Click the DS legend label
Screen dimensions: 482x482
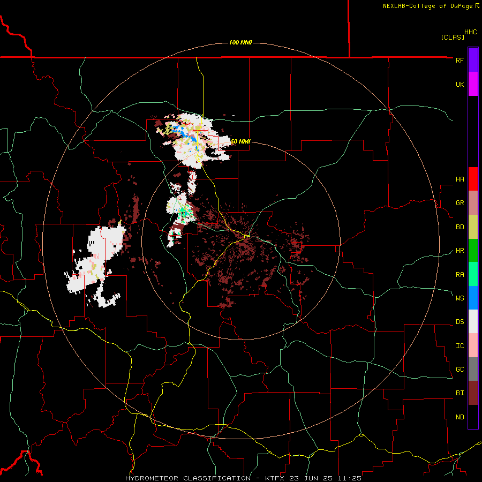(460, 322)
